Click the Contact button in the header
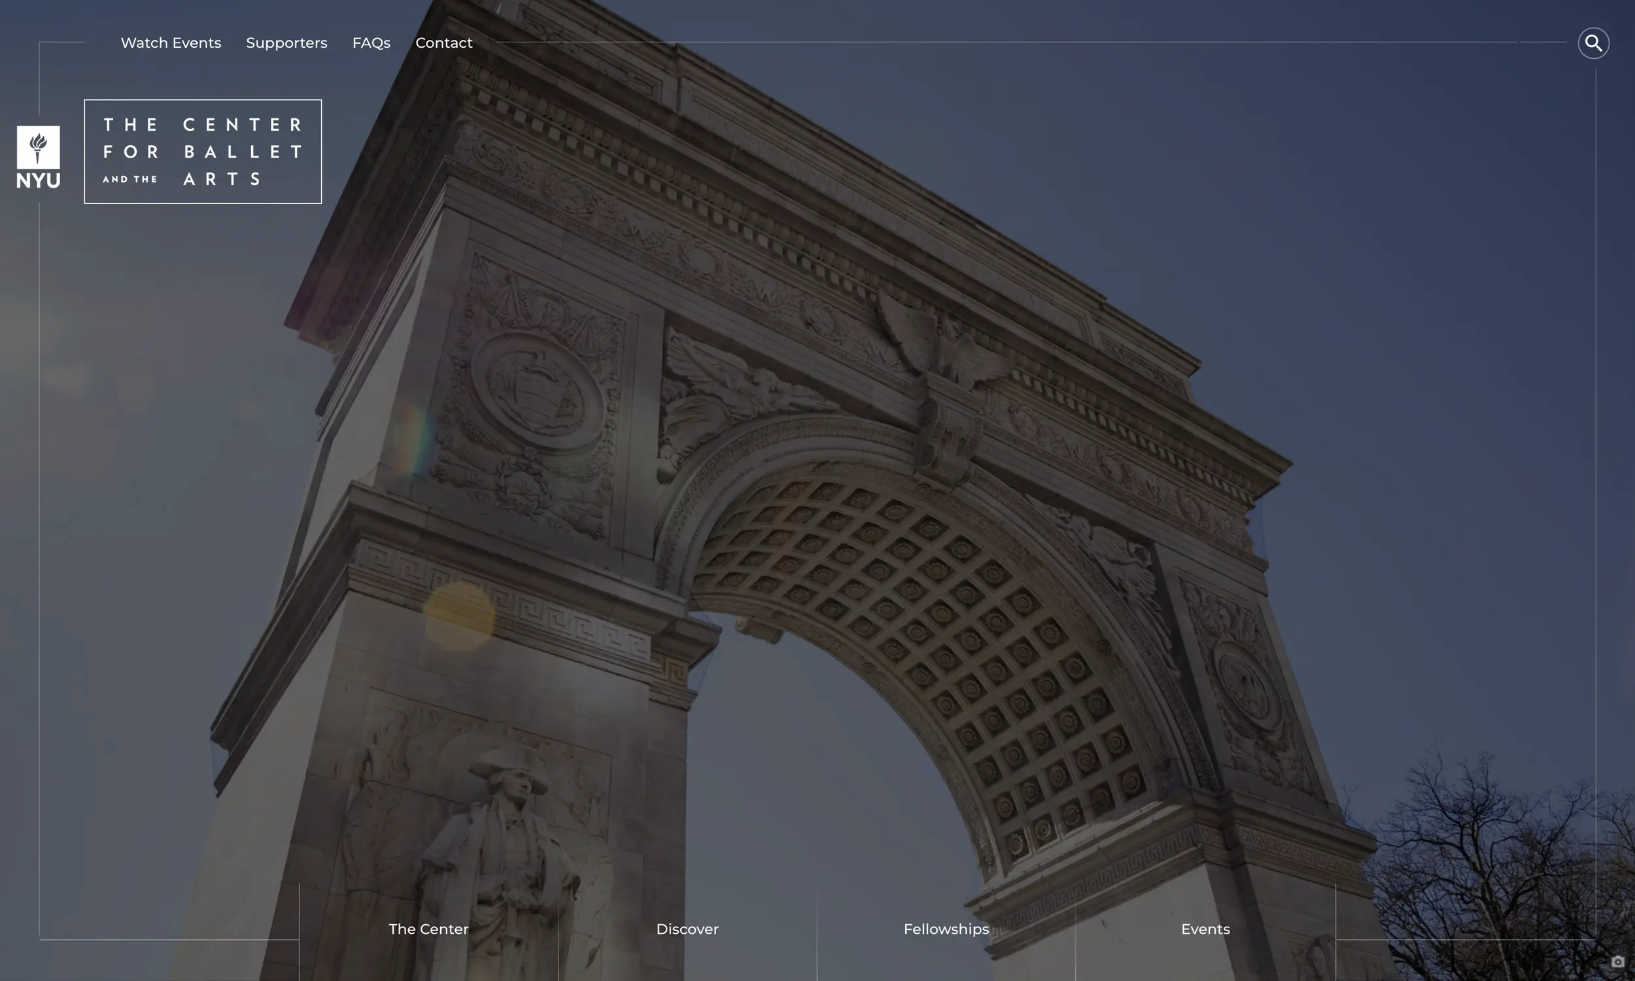 [443, 43]
